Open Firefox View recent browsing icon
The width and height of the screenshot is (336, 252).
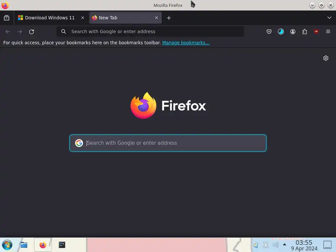tap(7, 18)
